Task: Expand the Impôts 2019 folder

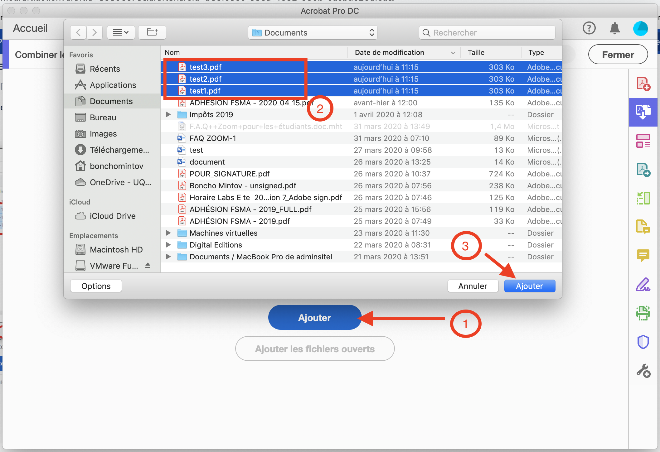Action: pos(168,114)
